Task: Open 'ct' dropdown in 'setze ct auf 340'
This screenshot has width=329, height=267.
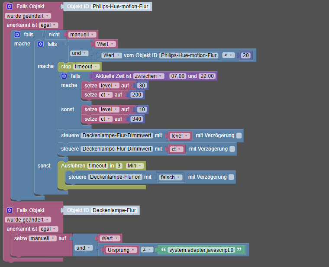Action: tap(106, 119)
